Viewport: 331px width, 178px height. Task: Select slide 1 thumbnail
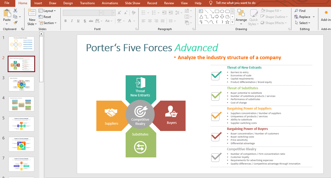(x=21, y=44)
